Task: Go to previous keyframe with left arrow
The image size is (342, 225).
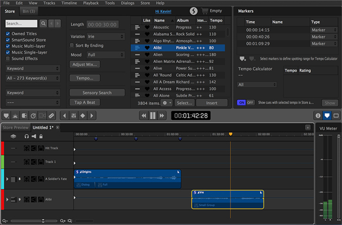Action: [65, 116]
